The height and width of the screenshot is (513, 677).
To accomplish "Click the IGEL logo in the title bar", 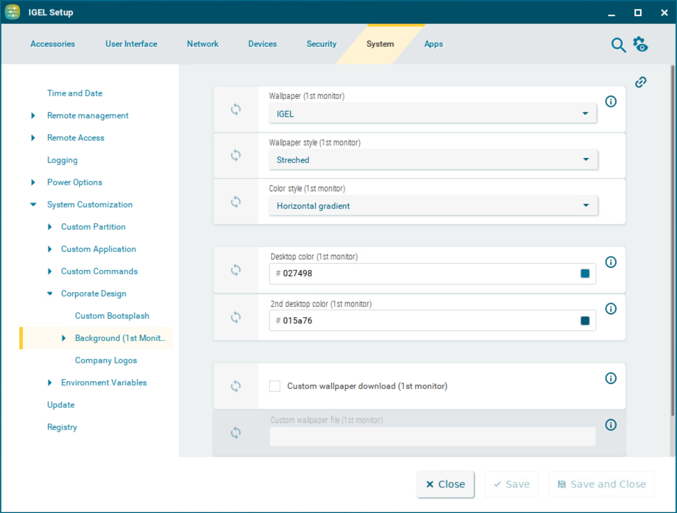I will point(12,12).
